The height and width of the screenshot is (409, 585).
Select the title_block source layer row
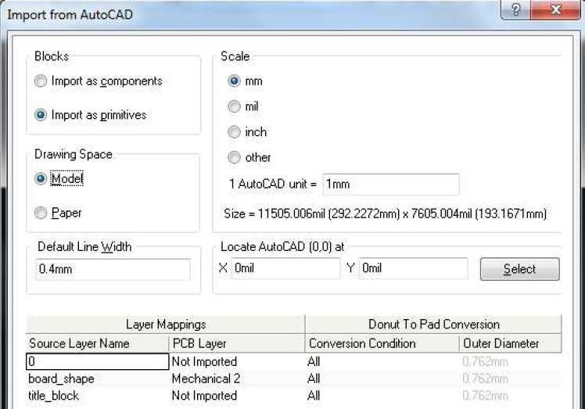(x=98, y=396)
